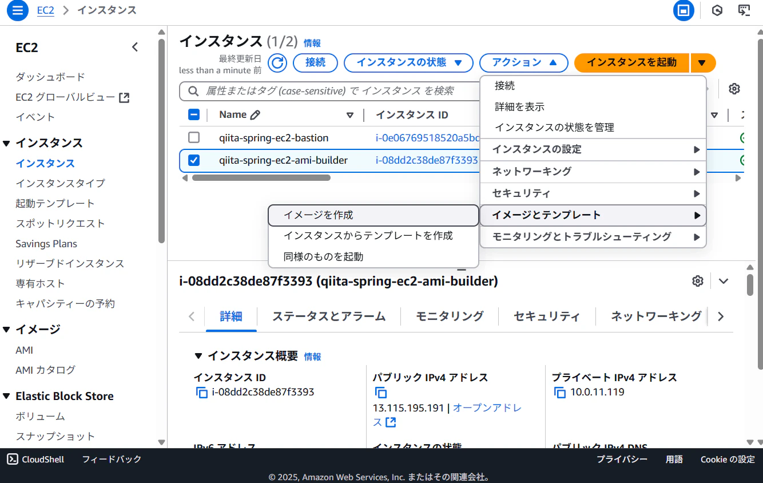Toggle select-all instances checkbox
Image resolution: width=763 pixels, height=483 pixels.
194,114
